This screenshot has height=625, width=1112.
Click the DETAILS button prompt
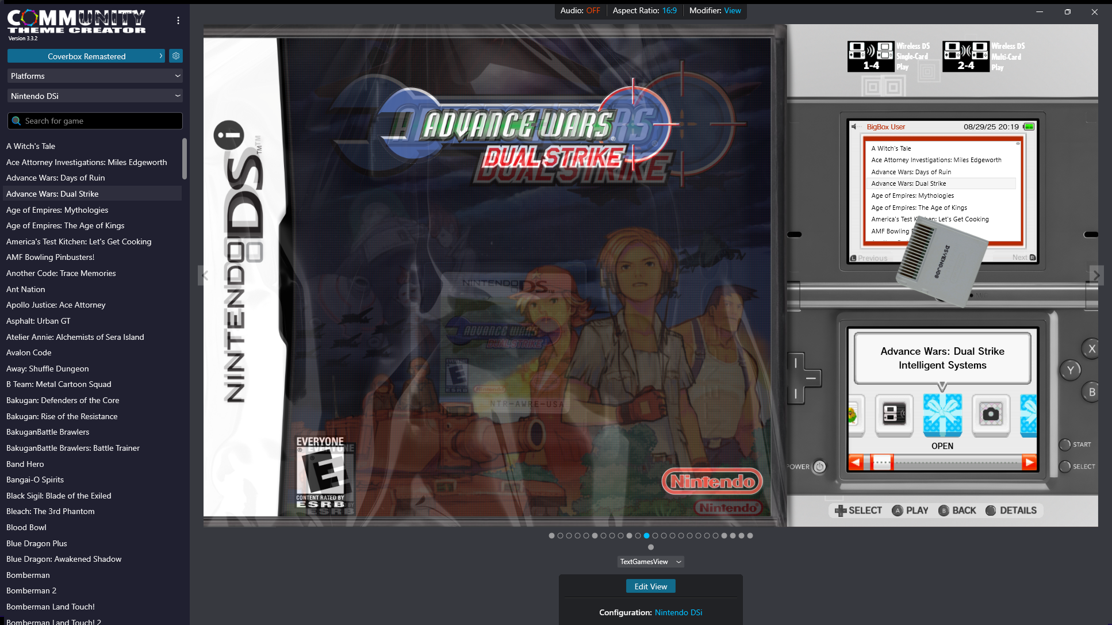tap(1011, 511)
